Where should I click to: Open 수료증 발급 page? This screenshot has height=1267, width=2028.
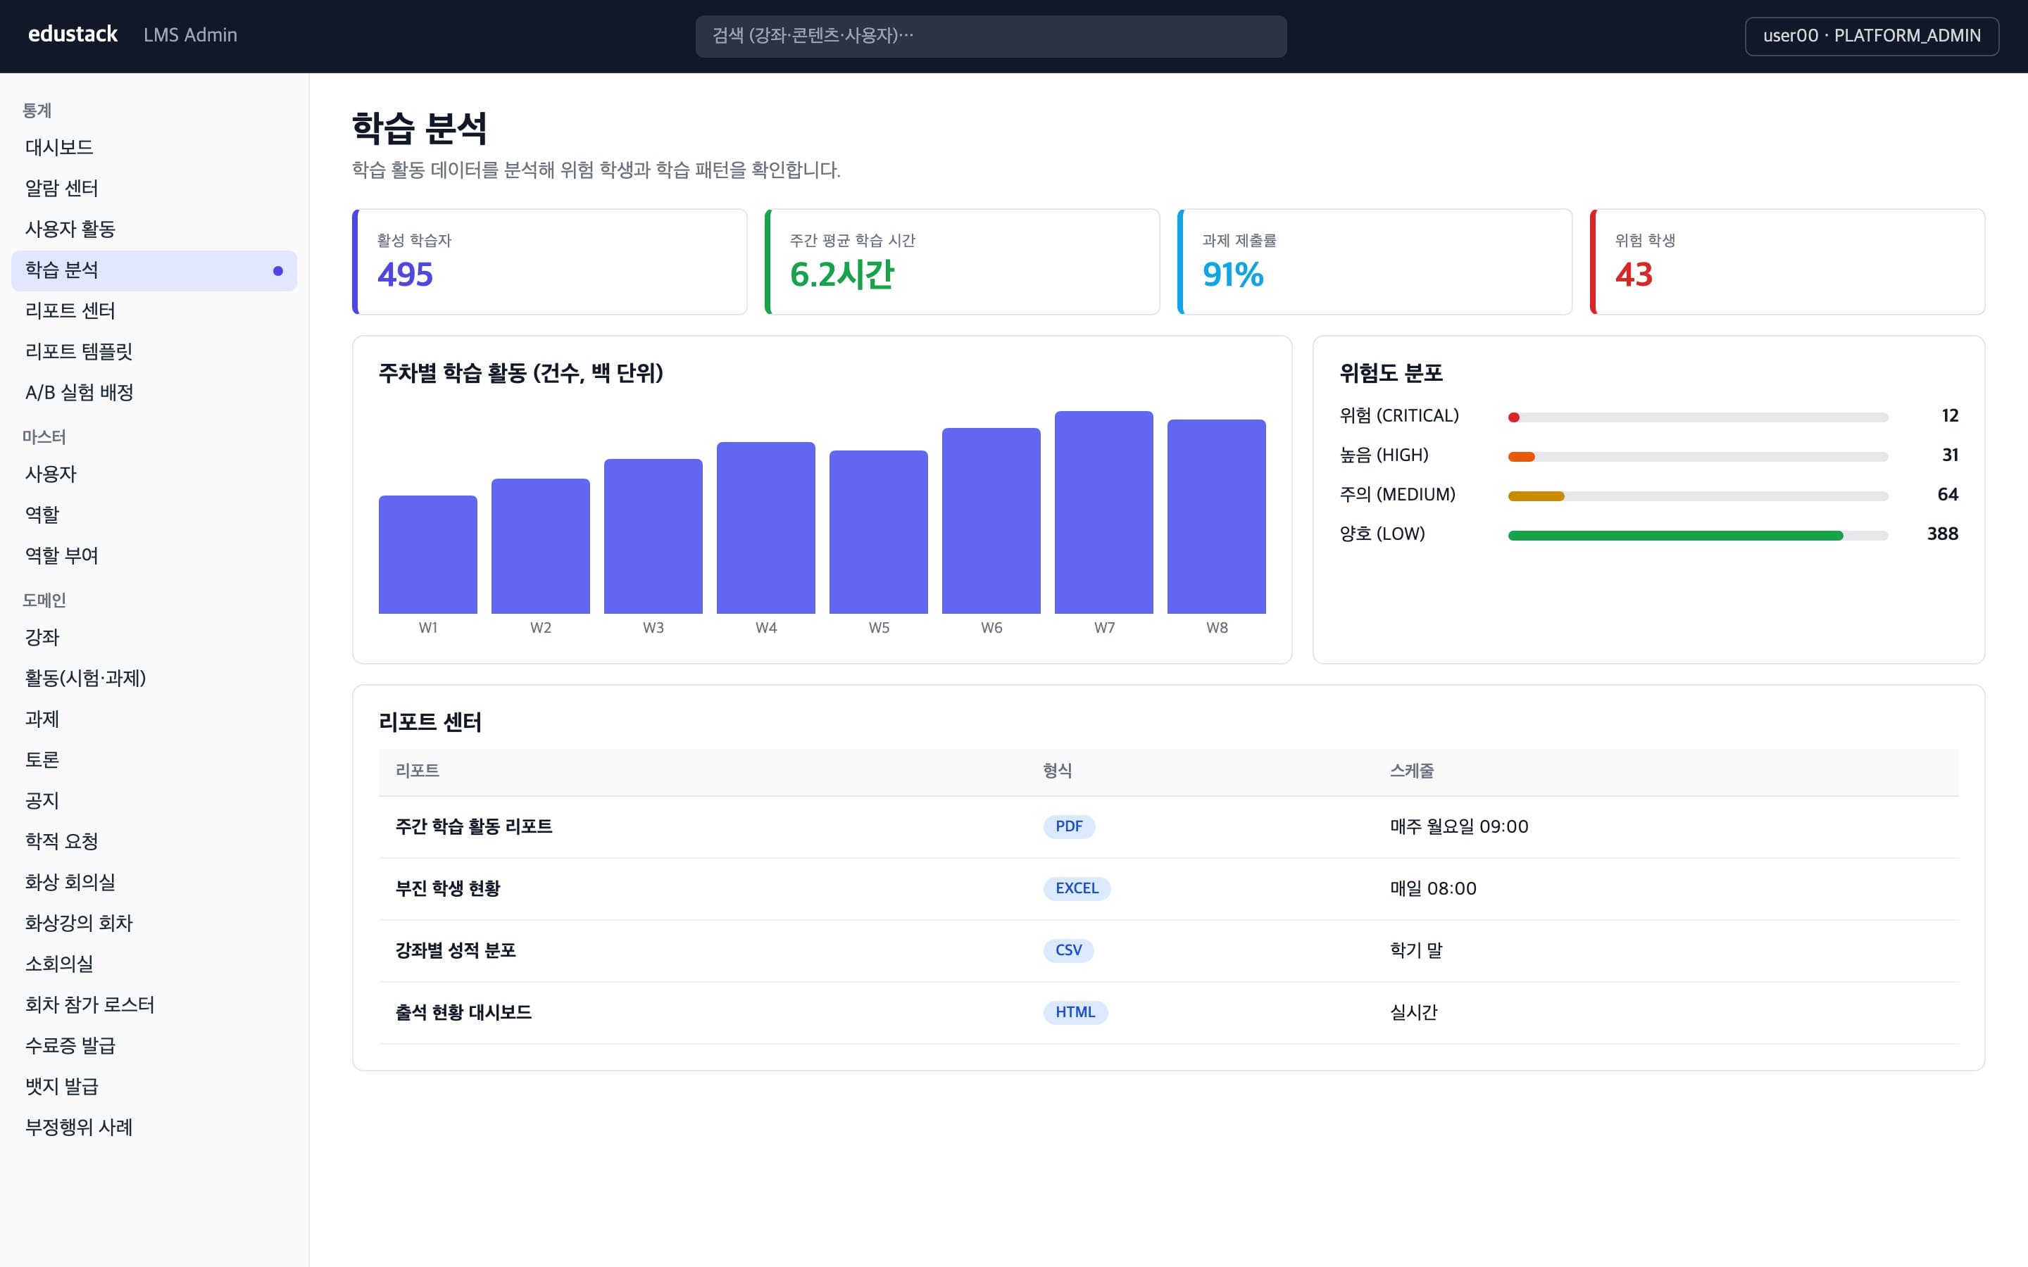154,1046
